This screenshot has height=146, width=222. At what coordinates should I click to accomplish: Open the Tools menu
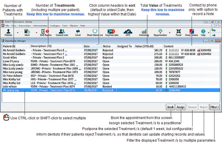pos(65,26)
